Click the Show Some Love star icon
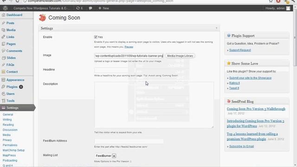The image size is (297, 167). point(229,63)
